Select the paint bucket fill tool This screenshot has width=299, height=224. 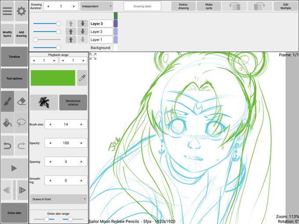(7, 123)
